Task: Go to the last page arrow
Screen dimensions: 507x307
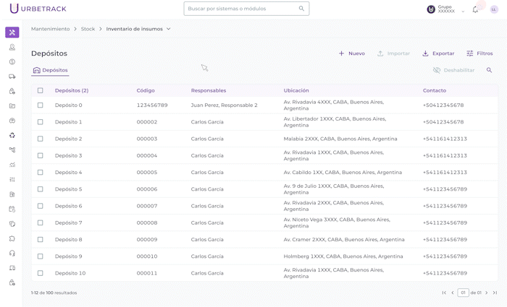Action: click(x=495, y=293)
